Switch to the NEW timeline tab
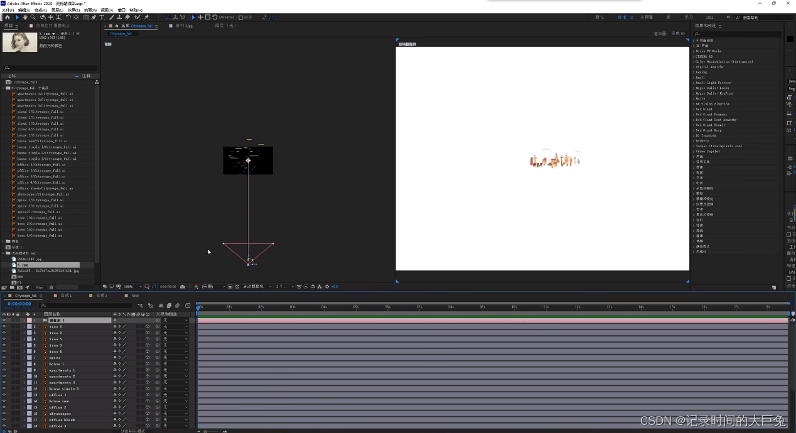This screenshot has width=796, height=433. (135, 295)
